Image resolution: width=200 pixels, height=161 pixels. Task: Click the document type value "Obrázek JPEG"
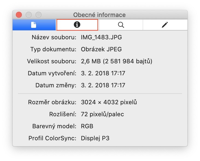pyautogui.click(x=101, y=49)
